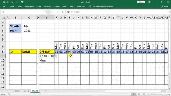Switch to the Page Layout tab
This screenshot has width=171, height=96.
coord(30,6)
